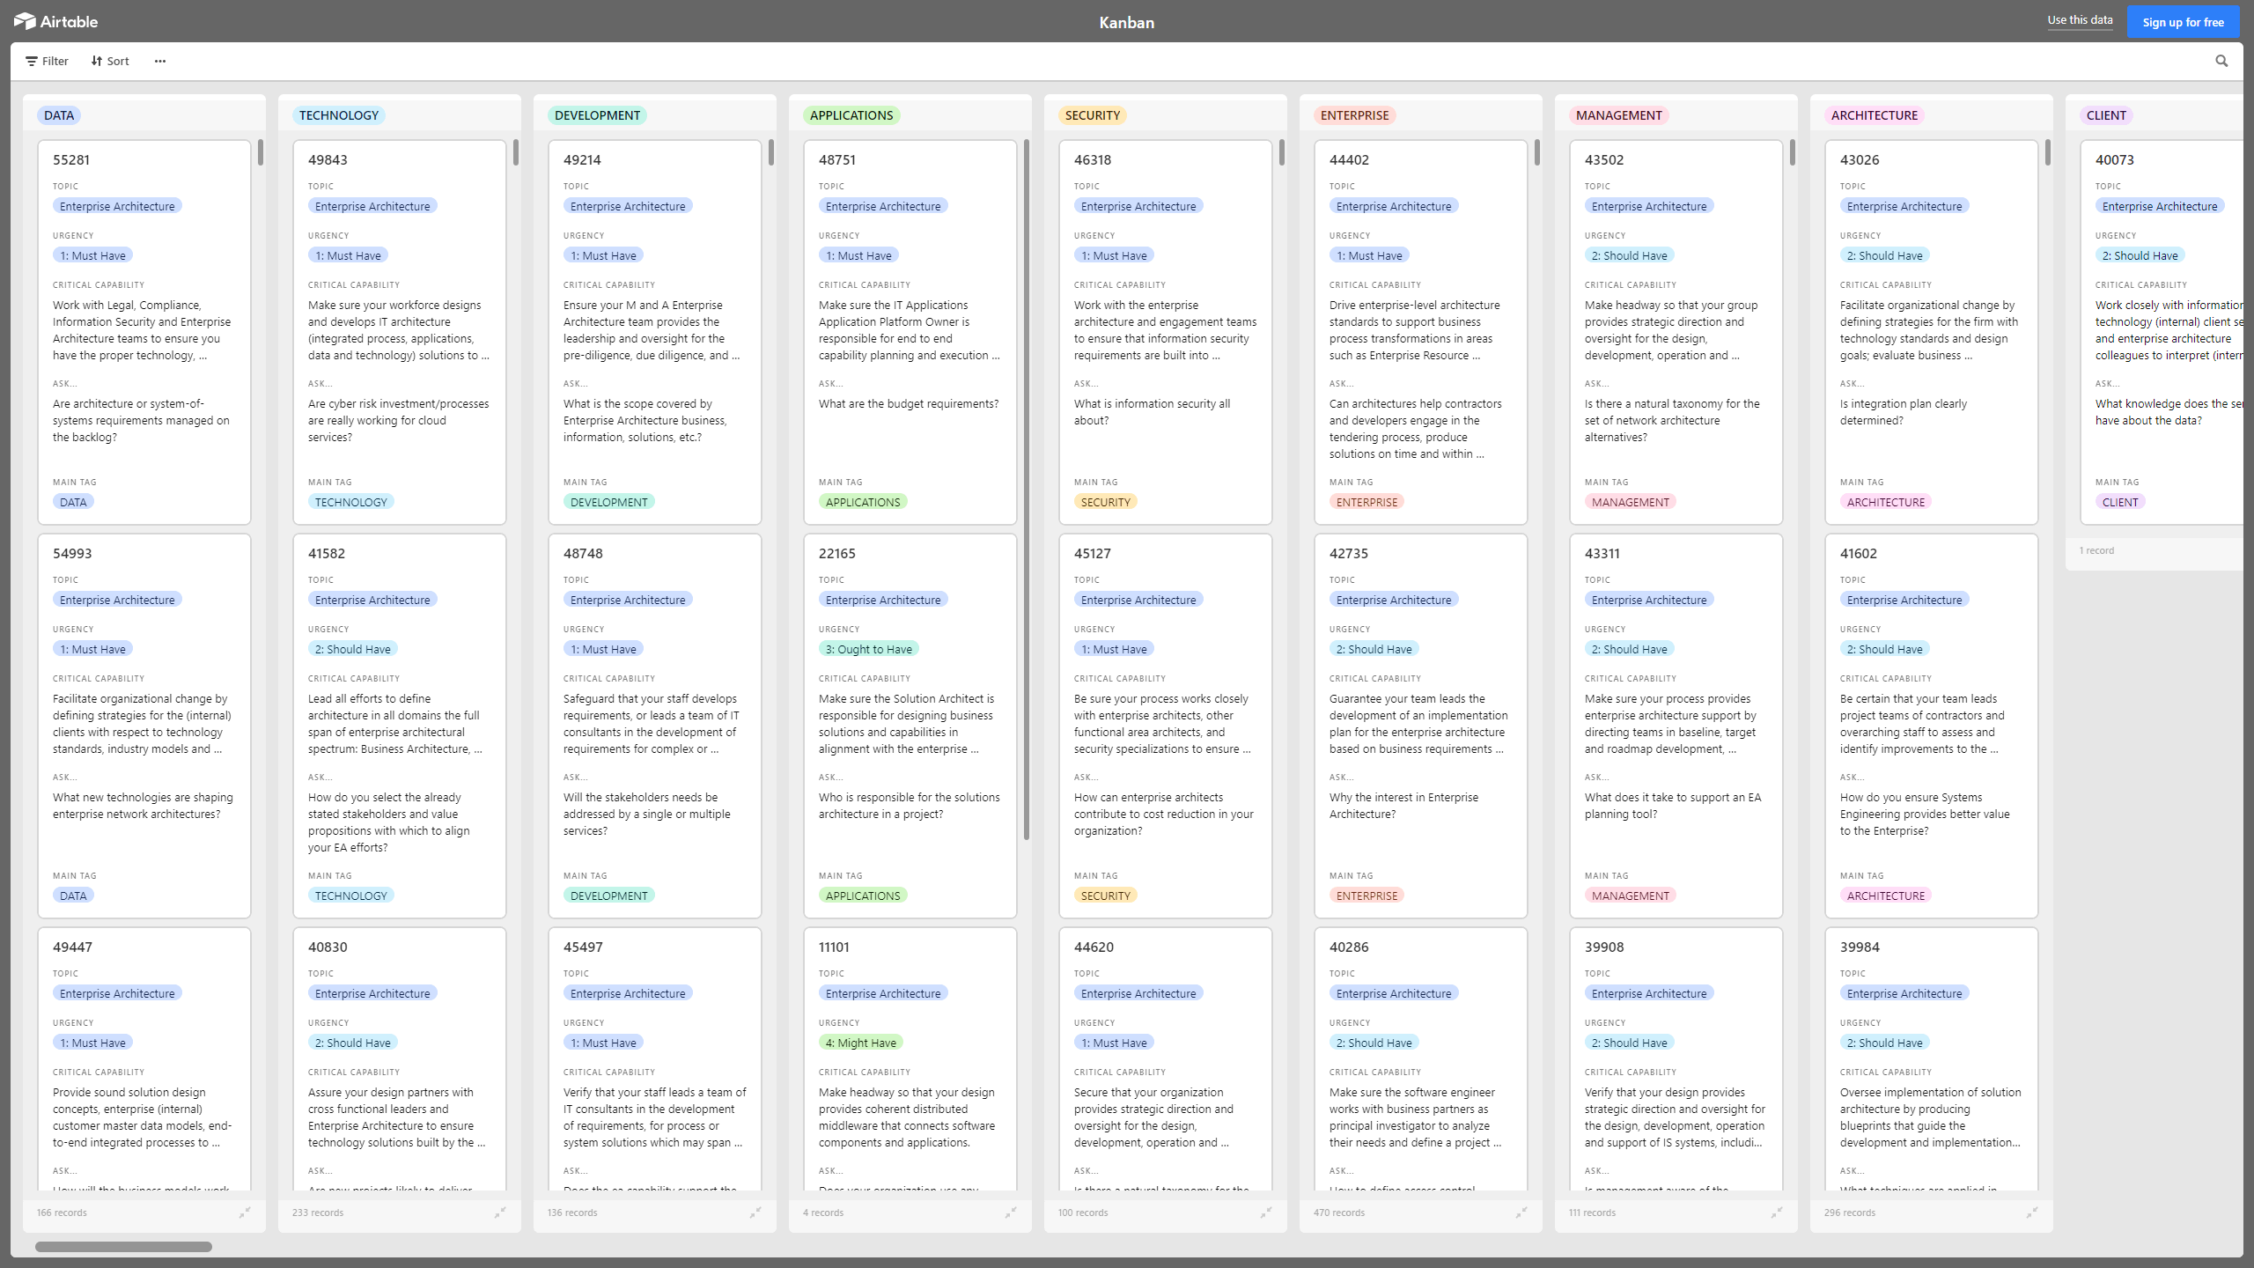2254x1268 pixels.
Task: Open card 49214
Action: pos(655,332)
